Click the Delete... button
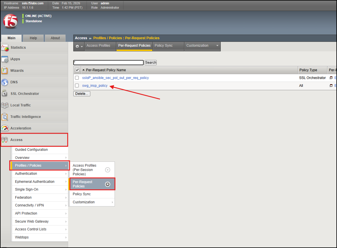 [82, 94]
